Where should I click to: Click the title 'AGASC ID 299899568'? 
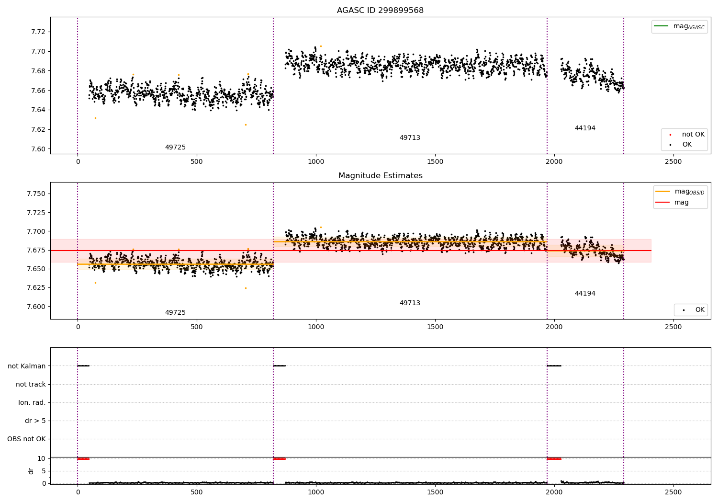380,10
